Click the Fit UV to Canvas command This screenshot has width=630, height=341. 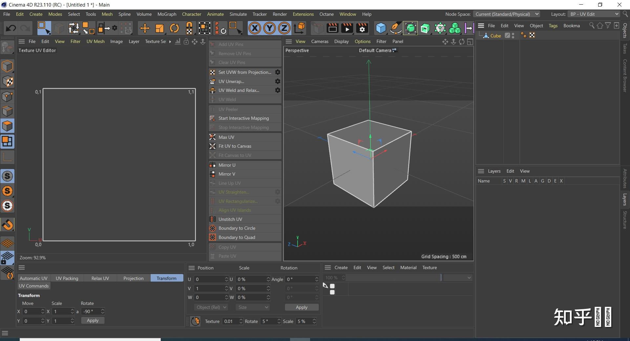tap(235, 146)
